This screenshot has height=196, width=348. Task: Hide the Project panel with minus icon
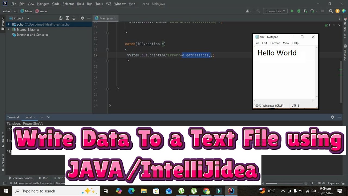[89, 18]
